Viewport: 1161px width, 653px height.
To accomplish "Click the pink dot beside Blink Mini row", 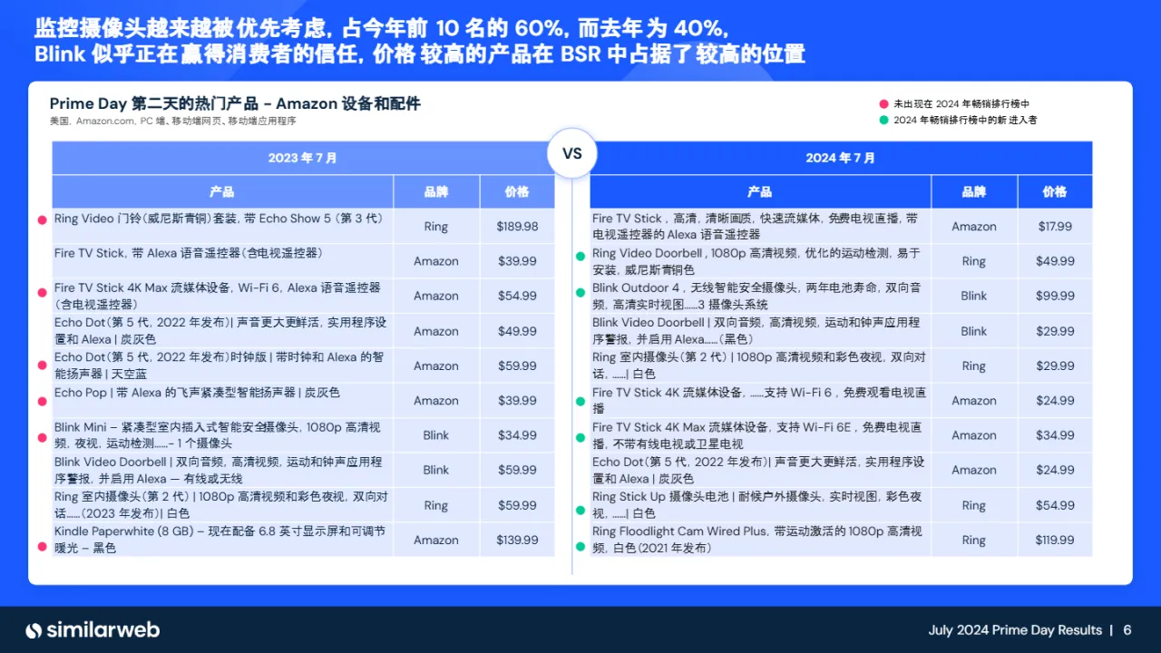I will click(42, 438).
